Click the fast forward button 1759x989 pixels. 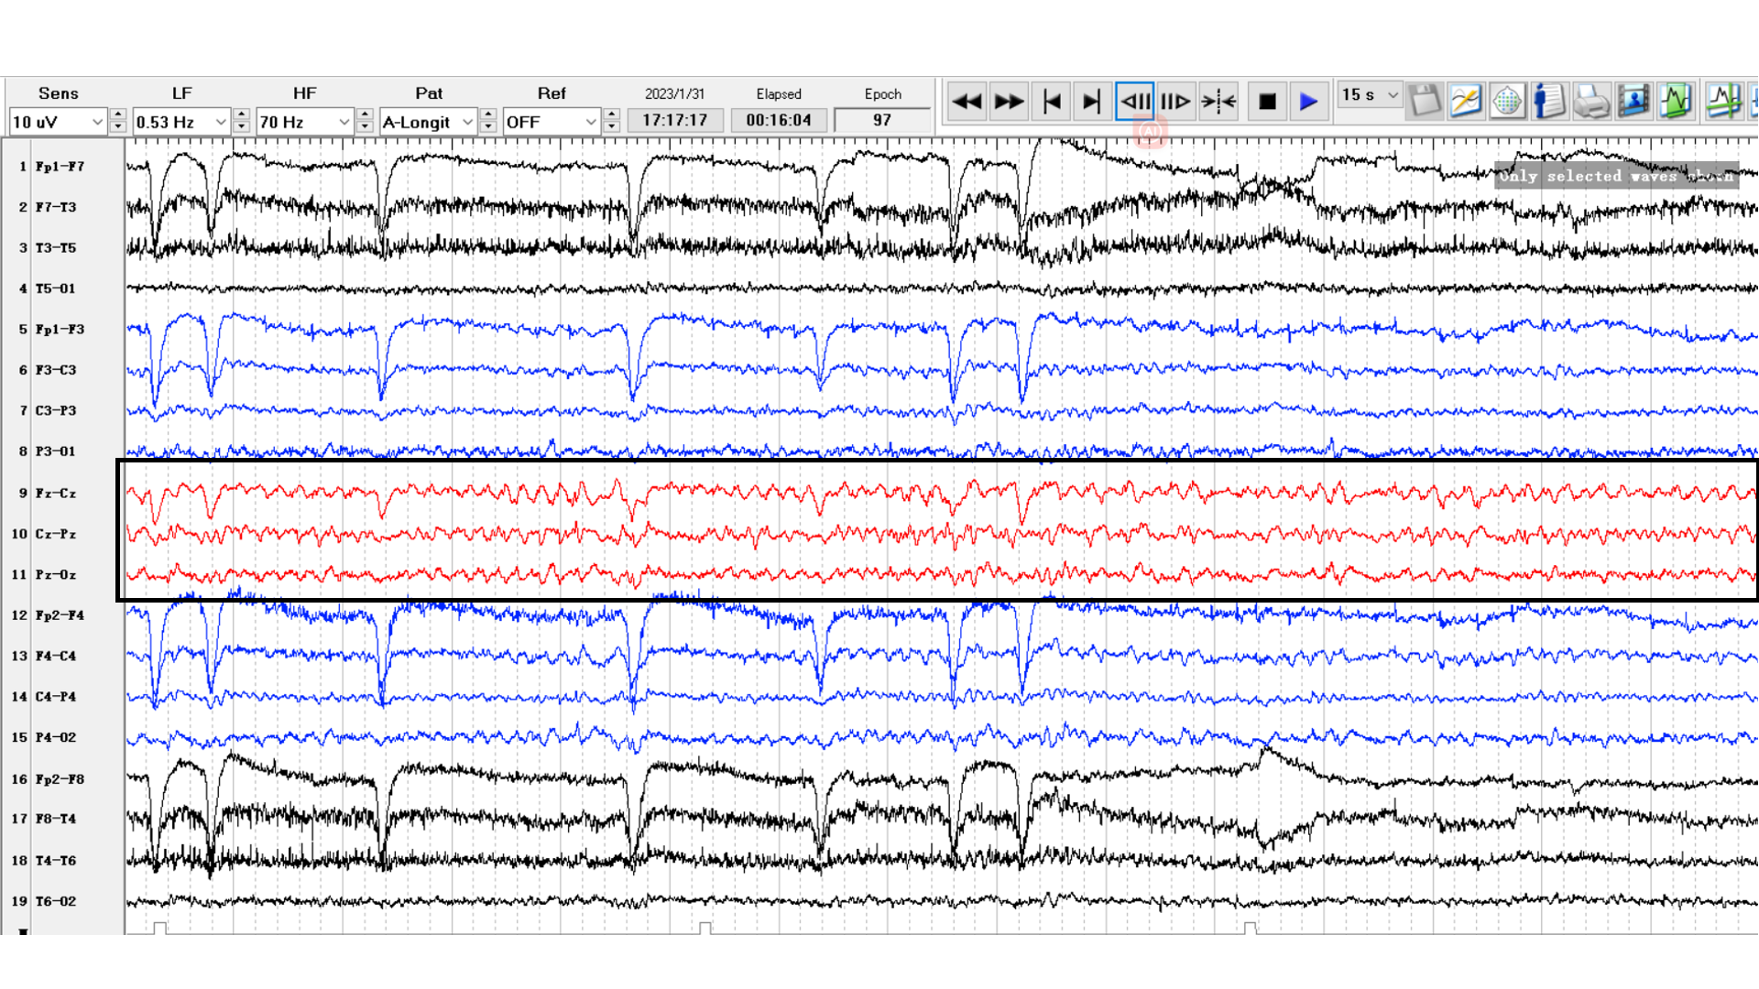(x=1009, y=102)
